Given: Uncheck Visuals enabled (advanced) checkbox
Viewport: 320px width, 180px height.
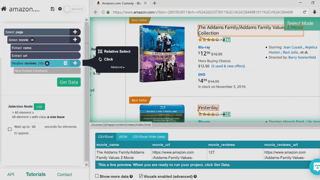Looking at the screenshot, I should 141,176.
